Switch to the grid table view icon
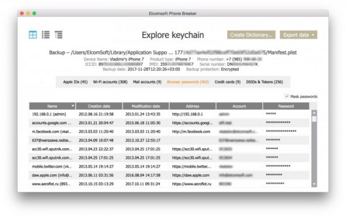346x217 pixels. (x=33, y=35)
